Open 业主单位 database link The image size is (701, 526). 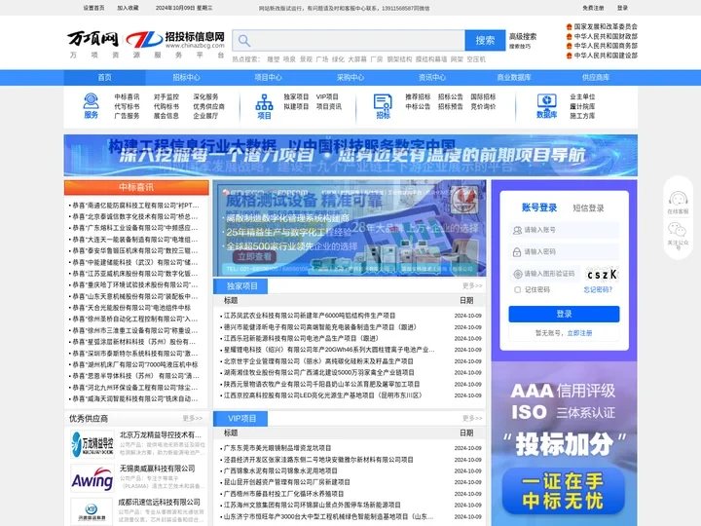pos(582,96)
